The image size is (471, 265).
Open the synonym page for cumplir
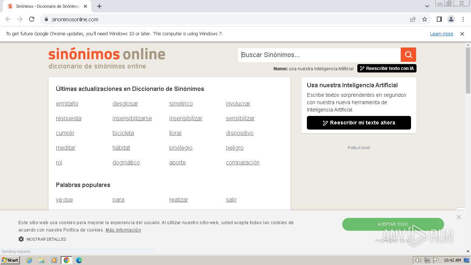[x=65, y=133]
